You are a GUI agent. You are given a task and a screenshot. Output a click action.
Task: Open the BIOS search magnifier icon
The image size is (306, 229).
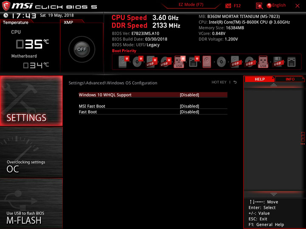pyautogui.click(x=259, y=6)
